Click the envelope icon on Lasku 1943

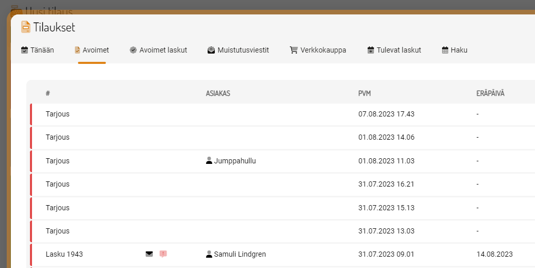point(149,254)
